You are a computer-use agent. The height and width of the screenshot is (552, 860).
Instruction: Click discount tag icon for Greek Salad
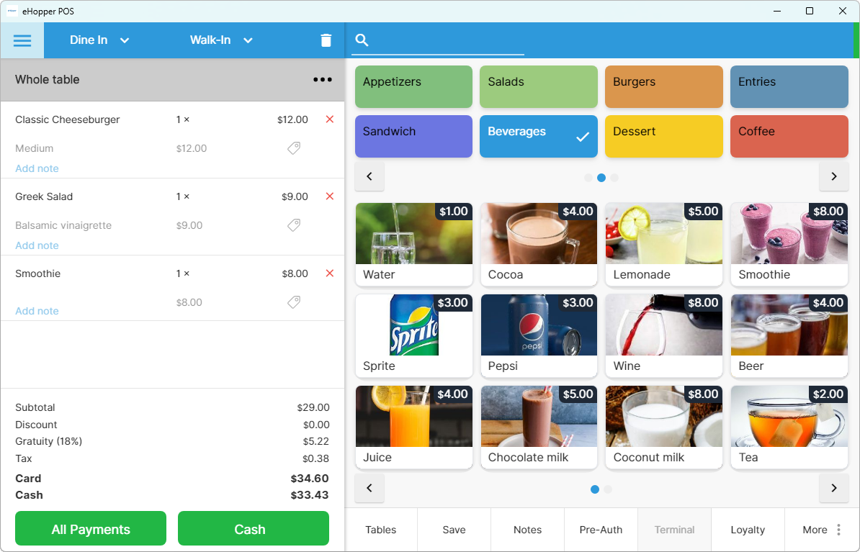point(294,225)
